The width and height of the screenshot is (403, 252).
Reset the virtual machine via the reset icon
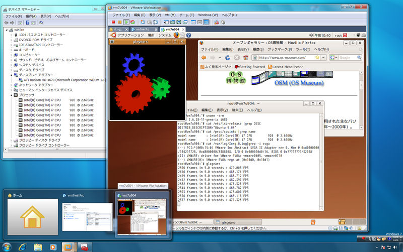132,22
